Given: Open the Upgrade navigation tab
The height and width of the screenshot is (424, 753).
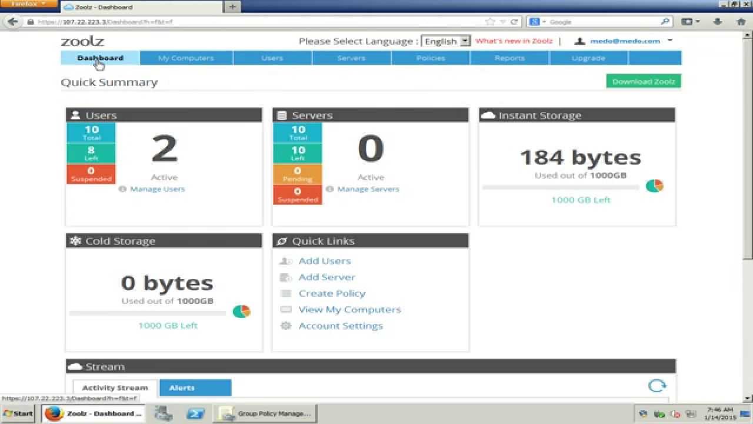Looking at the screenshot, I should (x=589, y=58).
